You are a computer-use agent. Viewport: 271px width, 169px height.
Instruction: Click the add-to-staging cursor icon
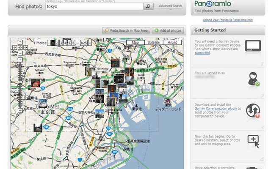point(254,142)
